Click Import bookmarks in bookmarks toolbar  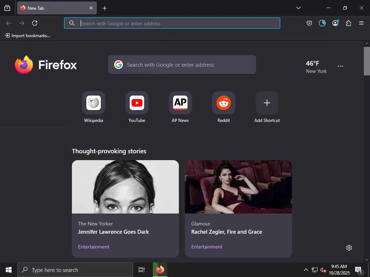[x=27, y=36]
